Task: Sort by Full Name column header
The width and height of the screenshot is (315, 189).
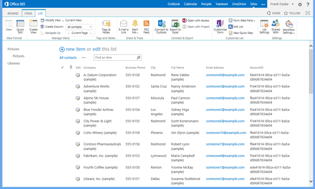Action: tap(177, 68)
